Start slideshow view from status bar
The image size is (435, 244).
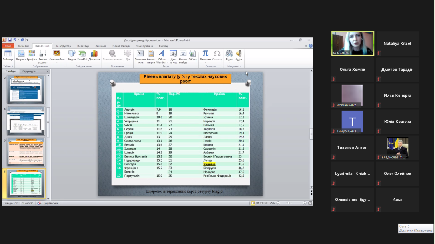click(x=266, y=203)
